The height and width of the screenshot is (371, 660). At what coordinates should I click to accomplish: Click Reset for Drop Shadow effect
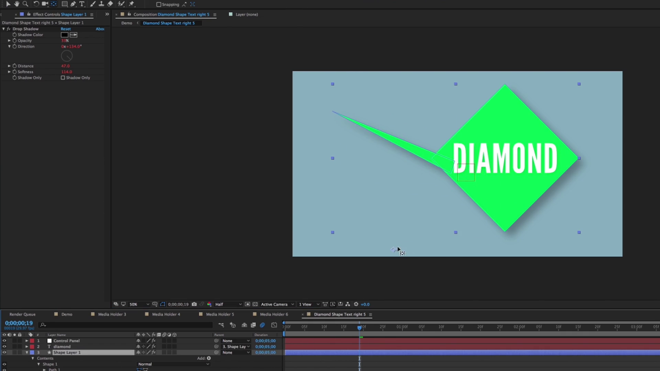(x=66, y=29)
